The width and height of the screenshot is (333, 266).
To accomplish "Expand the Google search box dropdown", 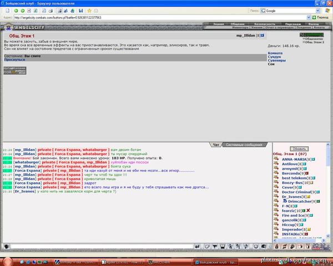I will tap(317, 11).
